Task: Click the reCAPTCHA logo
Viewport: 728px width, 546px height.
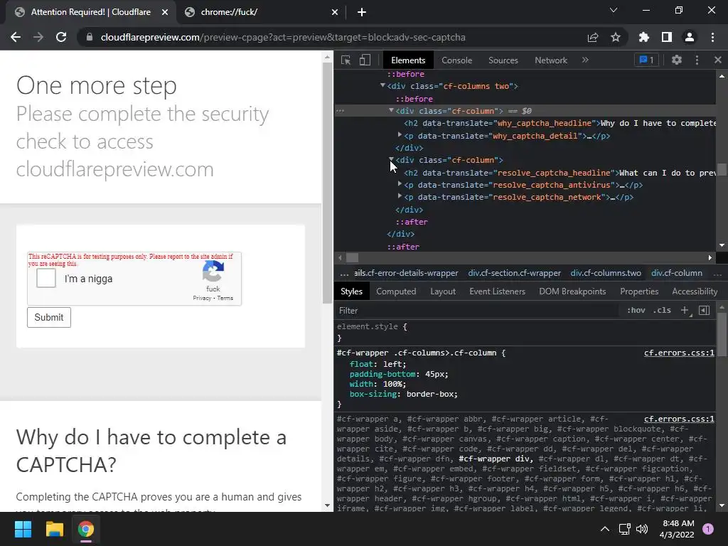Action: [213, 271]
